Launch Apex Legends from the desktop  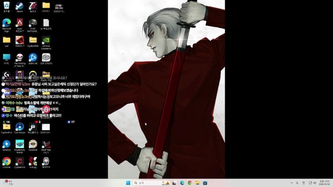20,23
